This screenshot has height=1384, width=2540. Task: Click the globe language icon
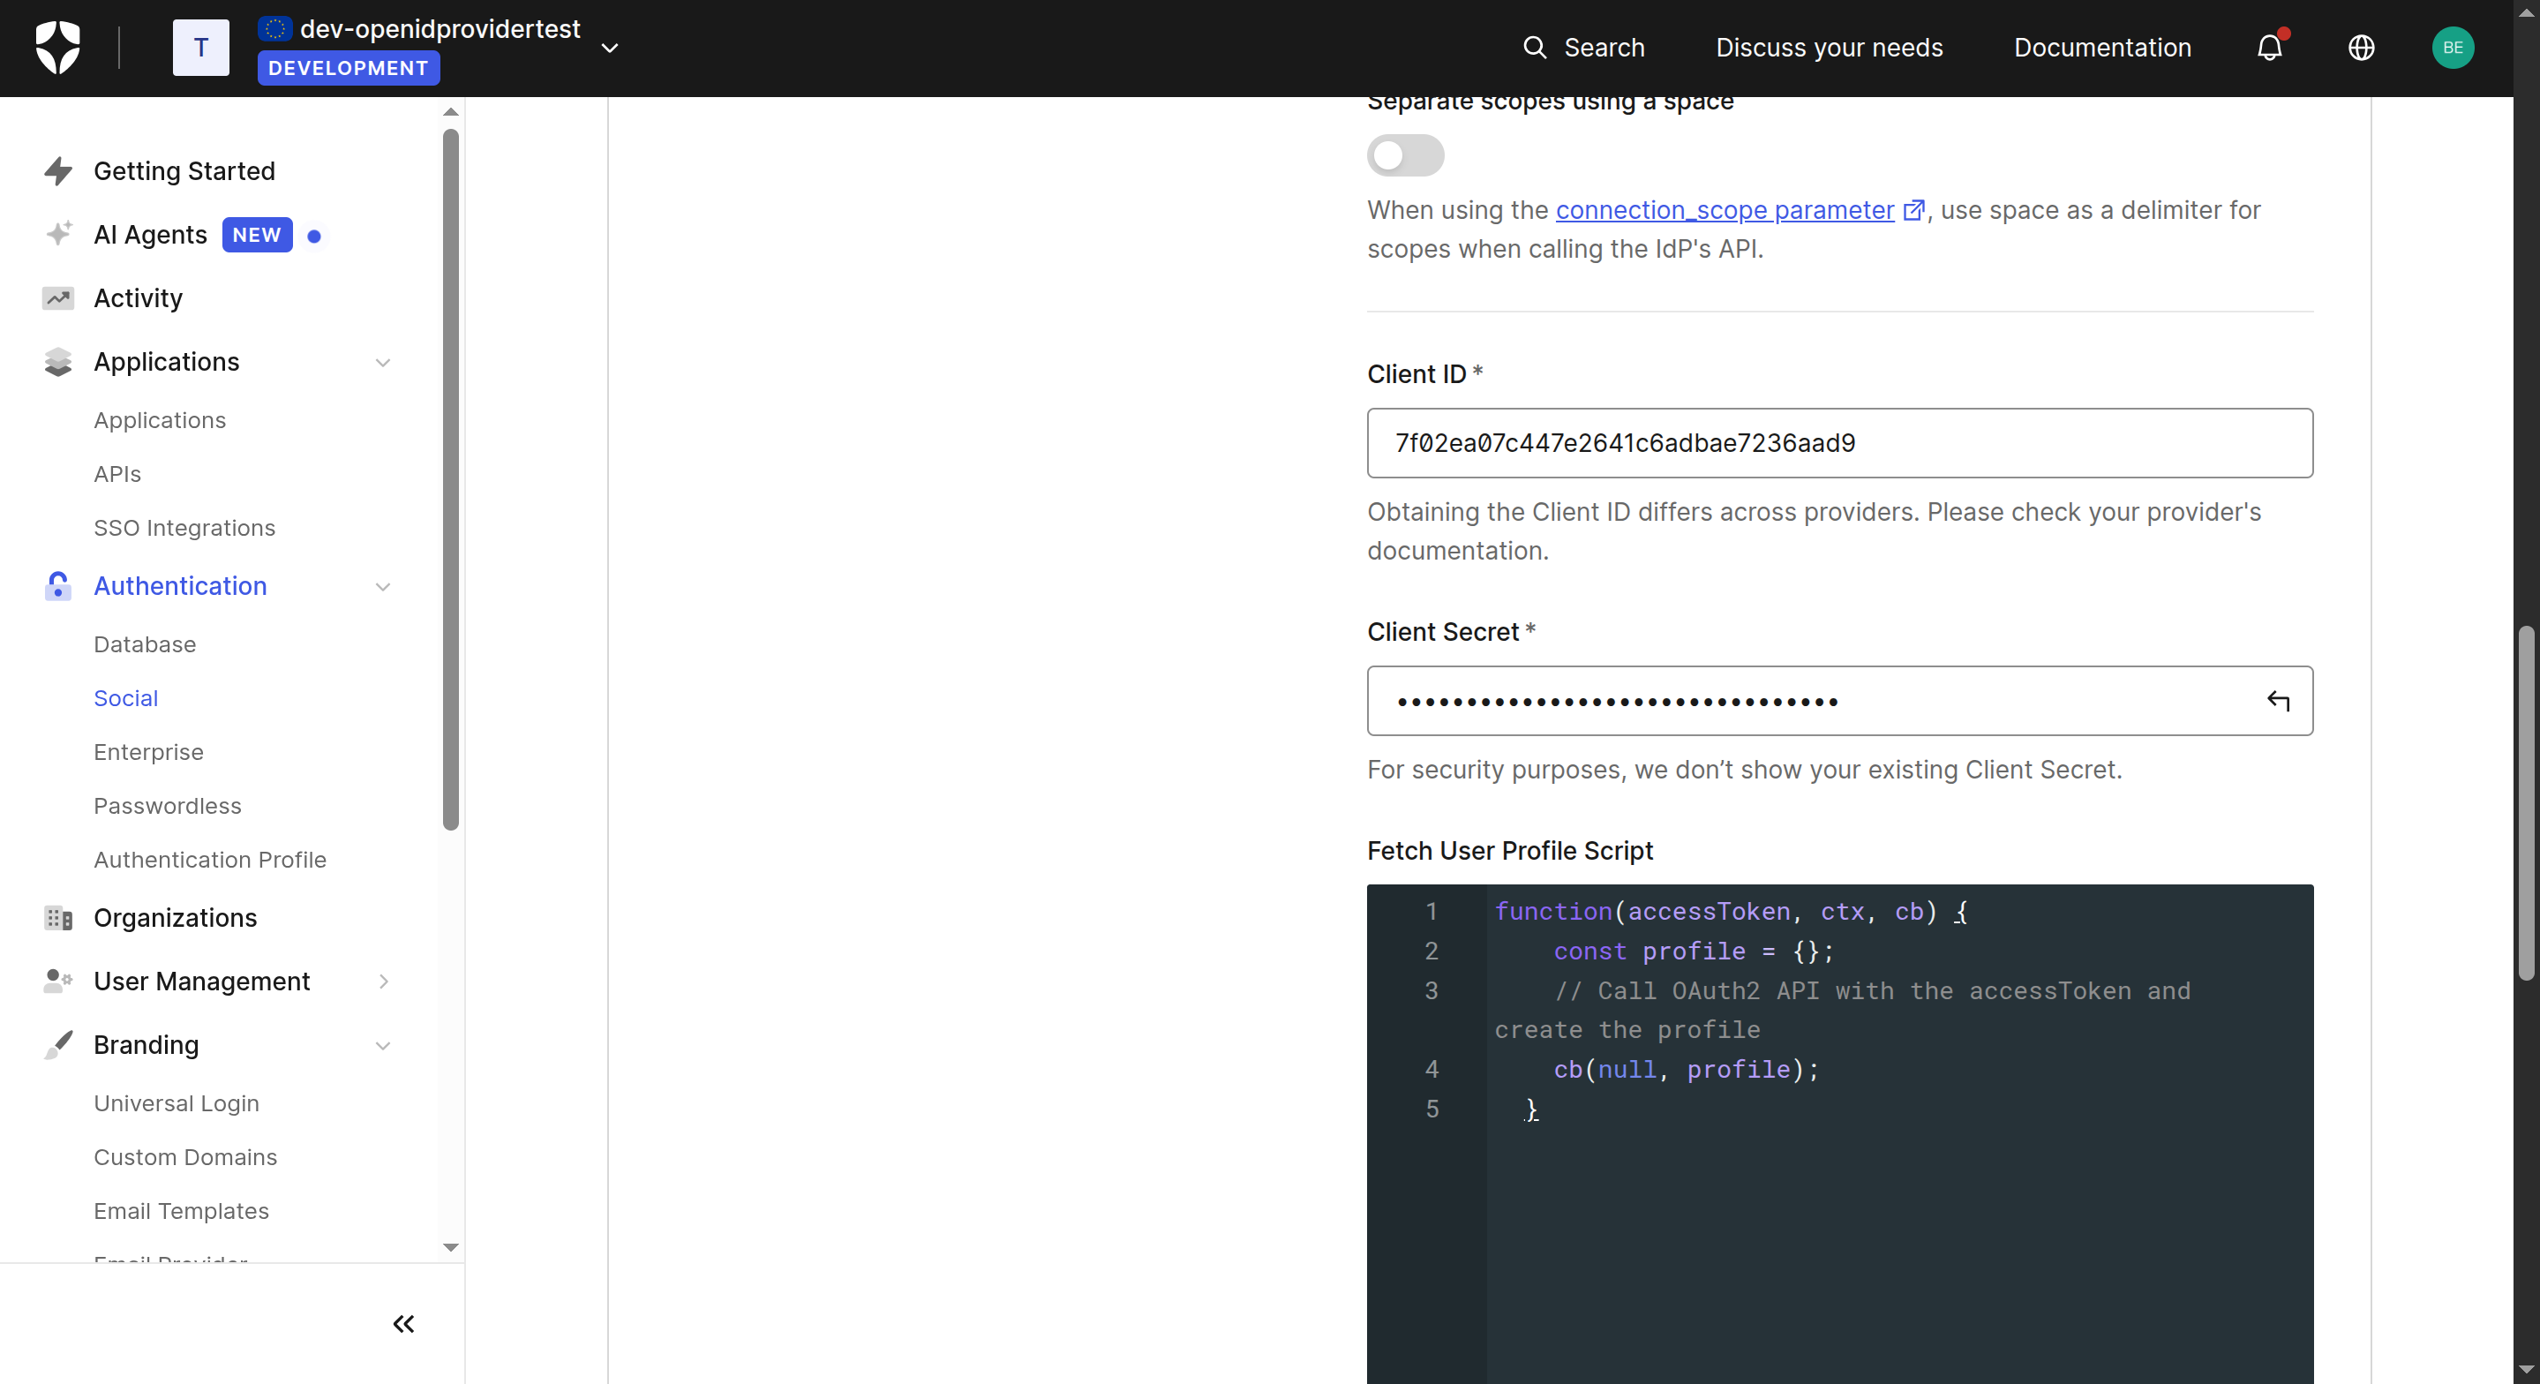pyautogui.click(x=2361, y=48)
